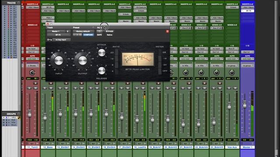Open the group selector on Master 1 track

[x=248, y=66]
